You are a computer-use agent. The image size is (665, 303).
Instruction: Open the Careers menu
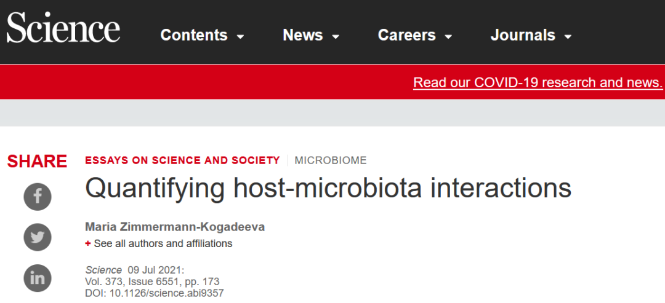click(408, 36)
